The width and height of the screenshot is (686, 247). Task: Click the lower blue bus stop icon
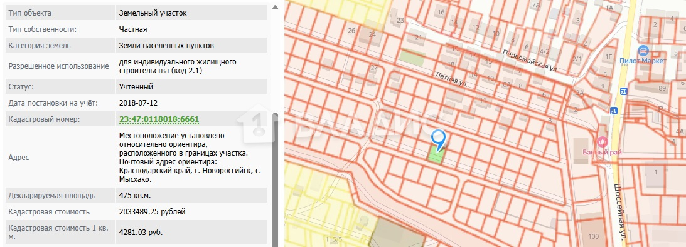614,111
